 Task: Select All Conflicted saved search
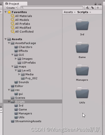(x=24, y=32)
